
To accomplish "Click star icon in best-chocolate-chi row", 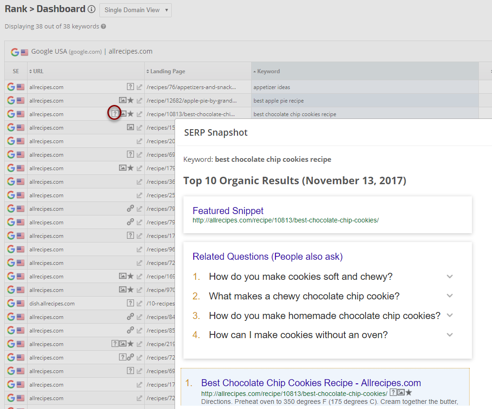I will pos(131,113).
